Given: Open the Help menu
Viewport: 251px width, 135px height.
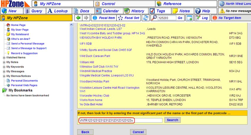Looking at the screenshot, I should pyautogui.click(x=206, y=11).
